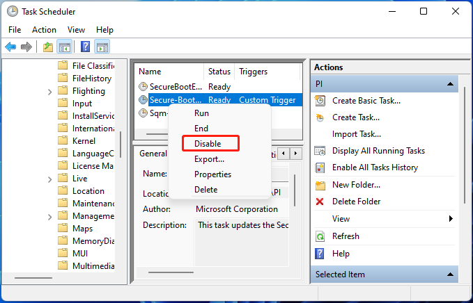
Task: Click the green Refresh icon in Actions
Action: pyautogui.click(x=320, y=236)
